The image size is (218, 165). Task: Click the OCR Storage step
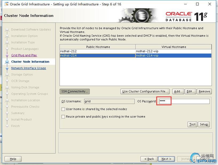pos(20,81)
